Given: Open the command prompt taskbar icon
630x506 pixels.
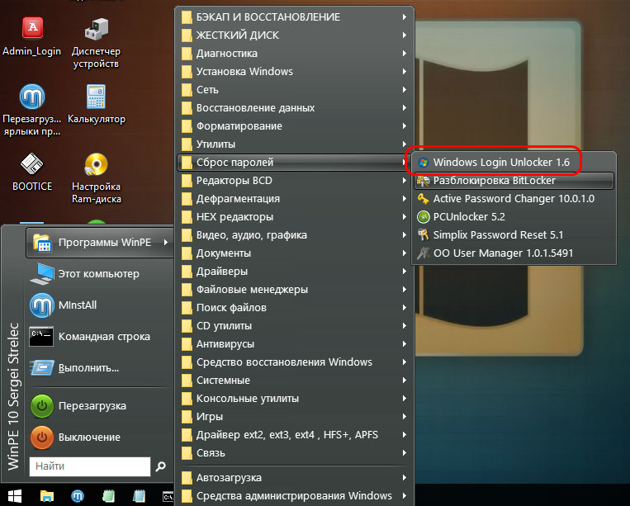Looking at the screenshot, I should coord(168,497).
